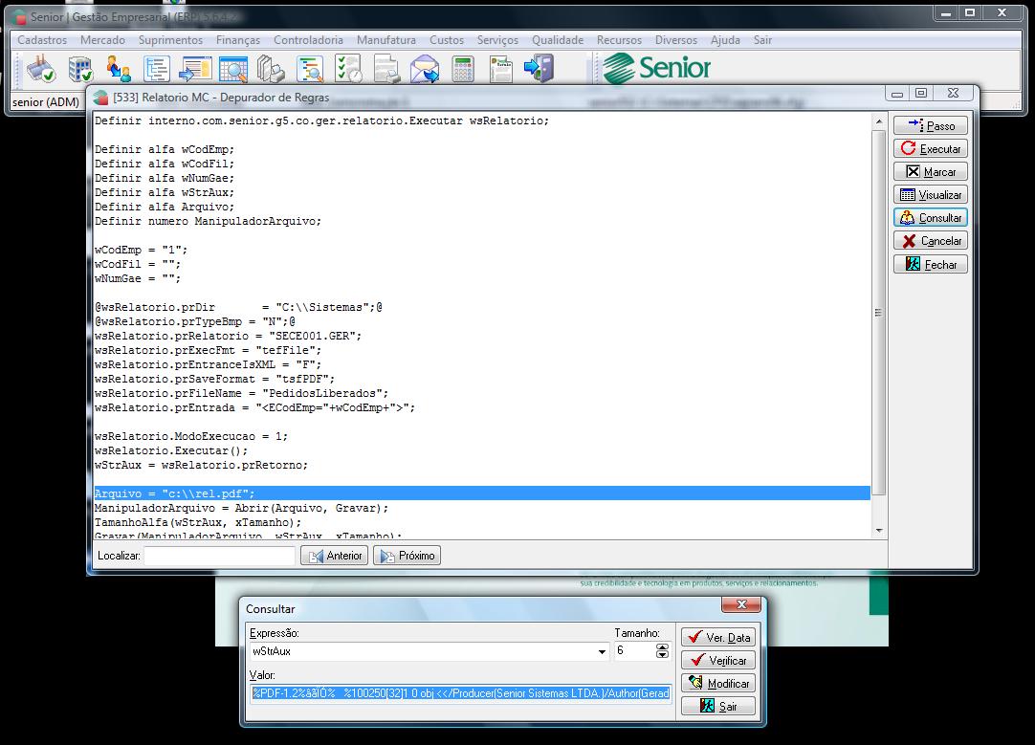Expand the Expressão dropdown list
Screen dimensions: 1035x745
click(x=602, y=652)
